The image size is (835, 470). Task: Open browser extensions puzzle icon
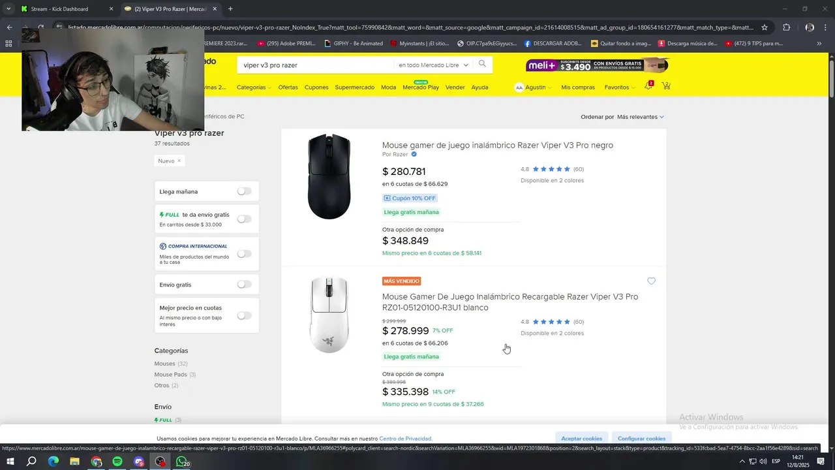[786, 27]
